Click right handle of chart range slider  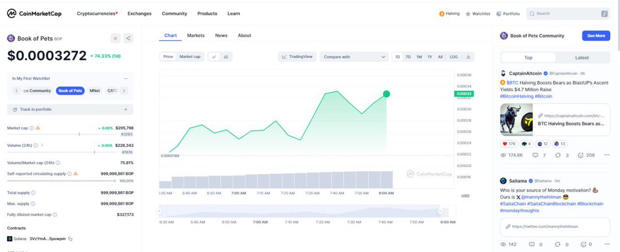[440, 211]
